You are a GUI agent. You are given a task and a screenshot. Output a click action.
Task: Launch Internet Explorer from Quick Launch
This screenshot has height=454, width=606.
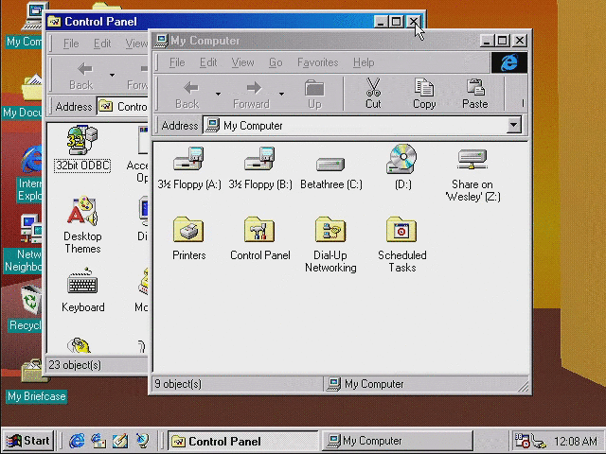[77, 441]
